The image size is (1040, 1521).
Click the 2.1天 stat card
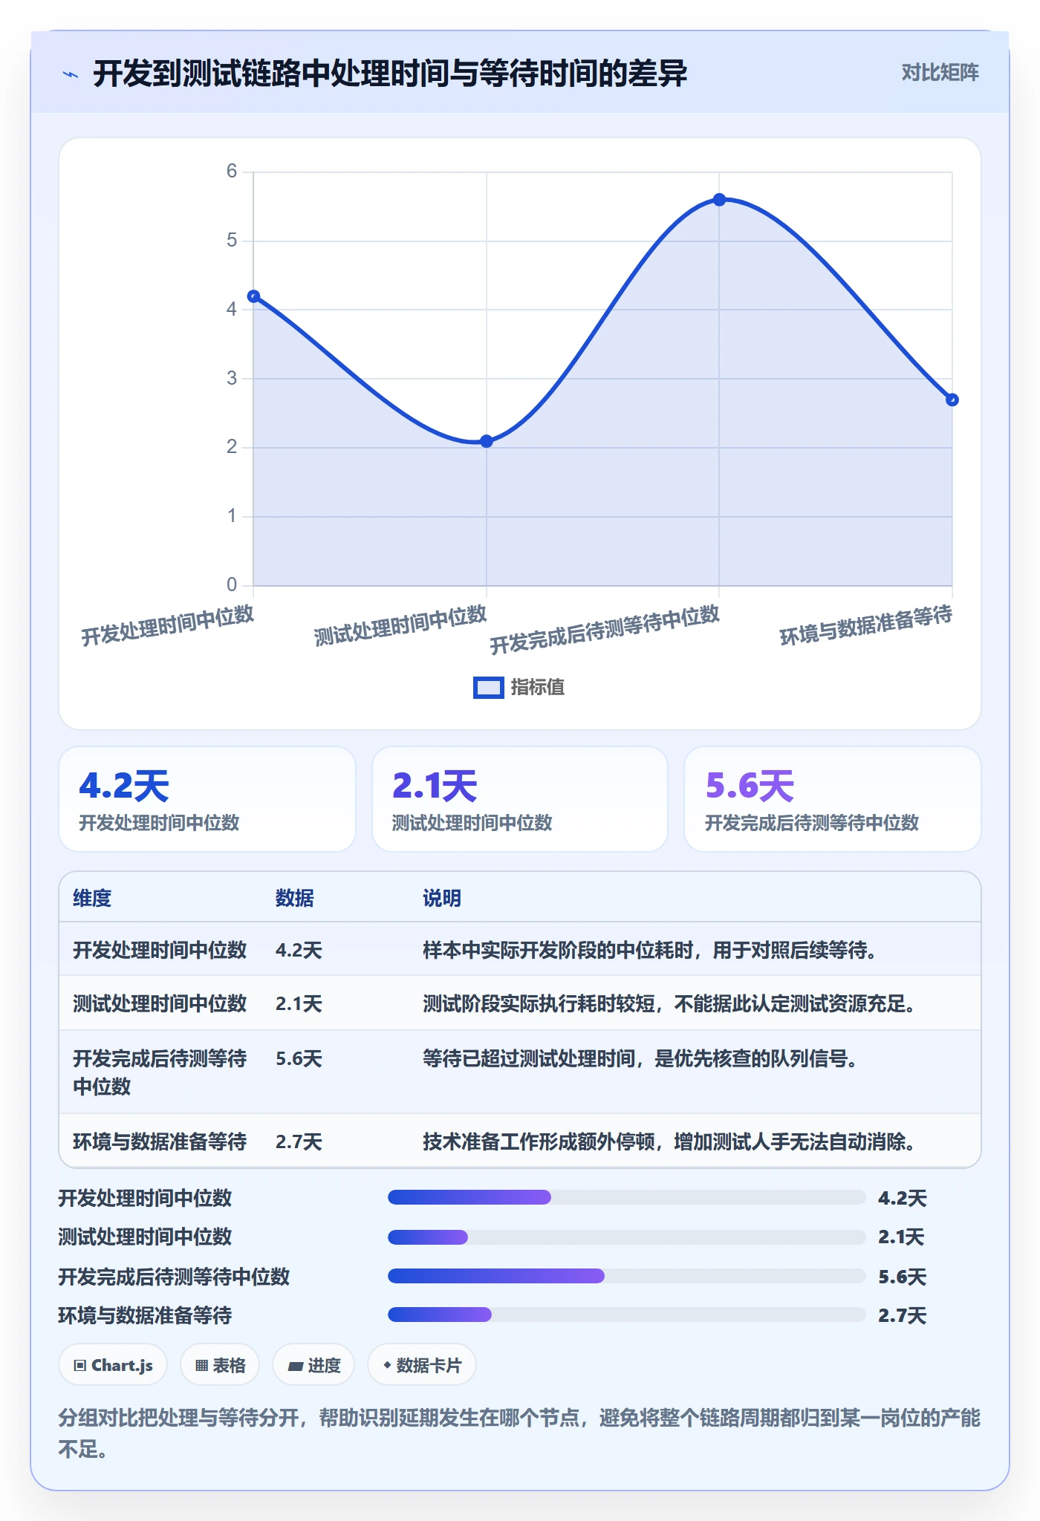[520, 799]
